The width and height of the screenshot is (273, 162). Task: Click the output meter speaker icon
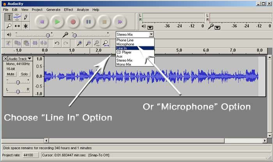coord(144,26)
